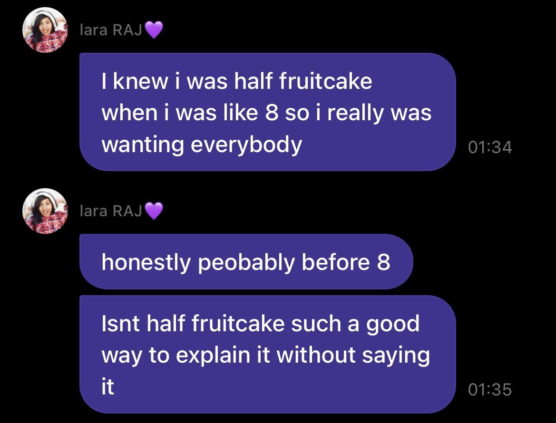Click the word "good" in the last message
Viewport: 556px width, 423px height.
(x=392, y=324)
